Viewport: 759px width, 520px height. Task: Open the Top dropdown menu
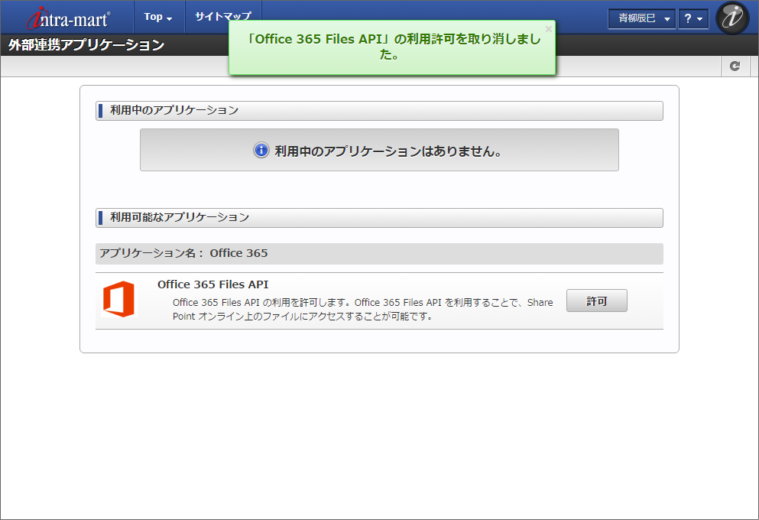tap(158, 17)
